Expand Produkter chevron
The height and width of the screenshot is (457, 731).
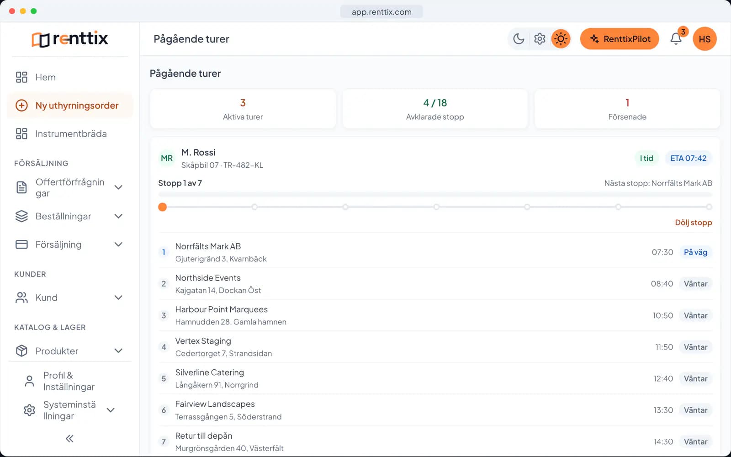pos(118,351)
